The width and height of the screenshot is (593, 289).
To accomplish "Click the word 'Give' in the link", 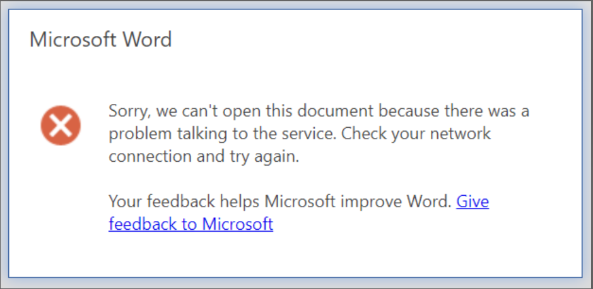I will (473, 201).
